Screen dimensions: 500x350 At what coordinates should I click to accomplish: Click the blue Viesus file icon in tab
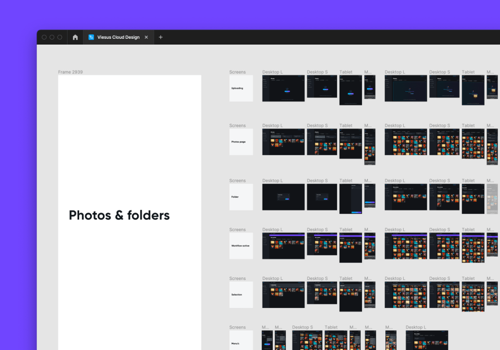click(91, 37)
